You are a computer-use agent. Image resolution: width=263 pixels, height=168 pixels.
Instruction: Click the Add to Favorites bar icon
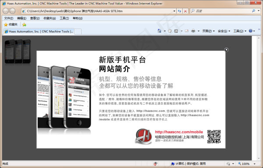point(24,24)
